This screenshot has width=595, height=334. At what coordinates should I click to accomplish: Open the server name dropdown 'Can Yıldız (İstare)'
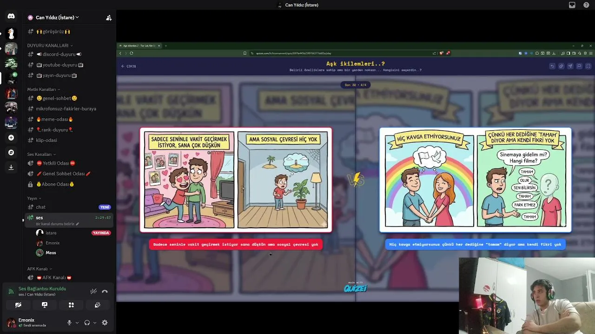(x=58, y=18)
